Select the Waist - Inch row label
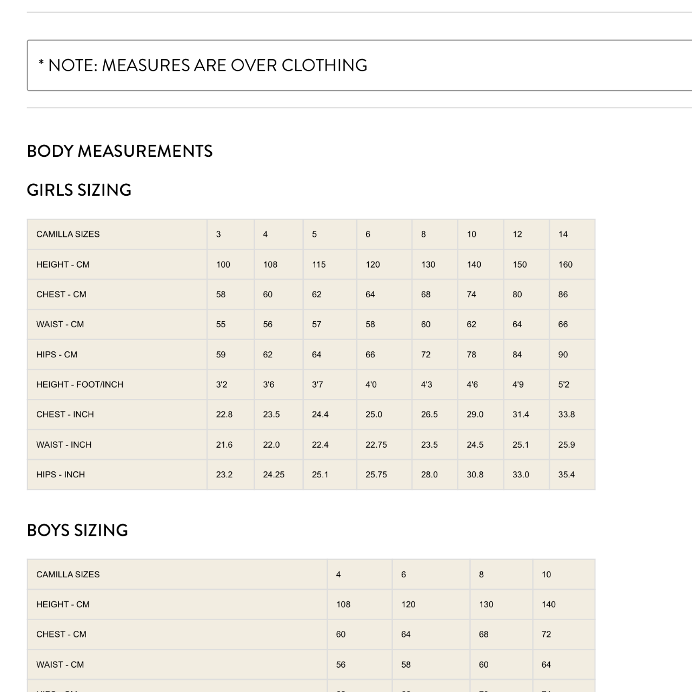 [64, 444]
